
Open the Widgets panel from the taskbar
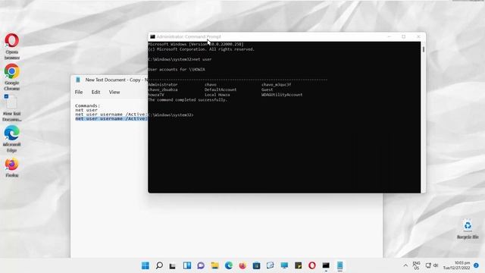coord(187,265)
